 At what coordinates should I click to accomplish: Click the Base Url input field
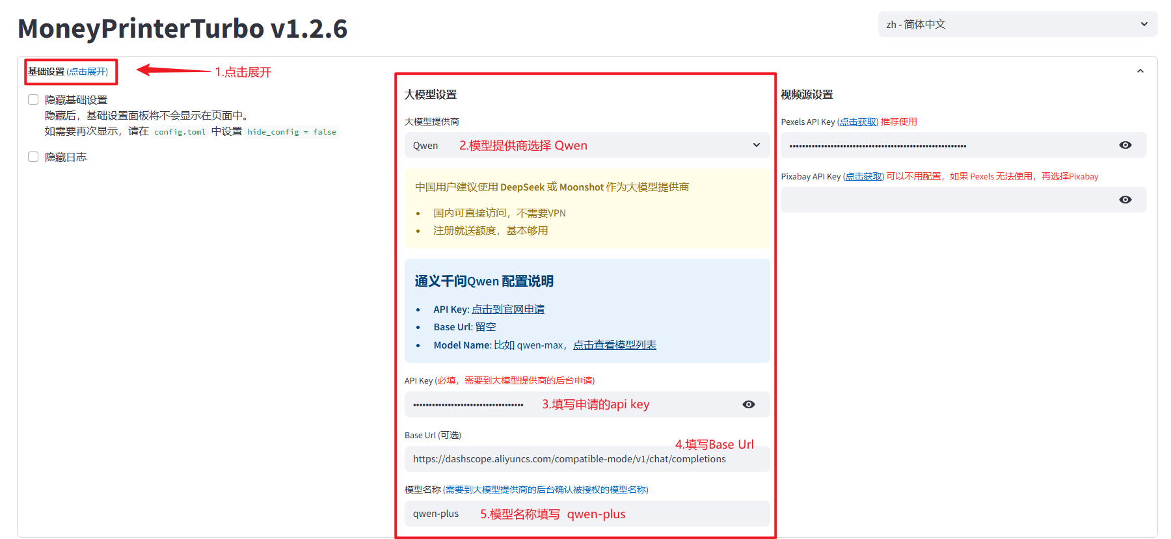pyautogui.click(x=587, y=459)
